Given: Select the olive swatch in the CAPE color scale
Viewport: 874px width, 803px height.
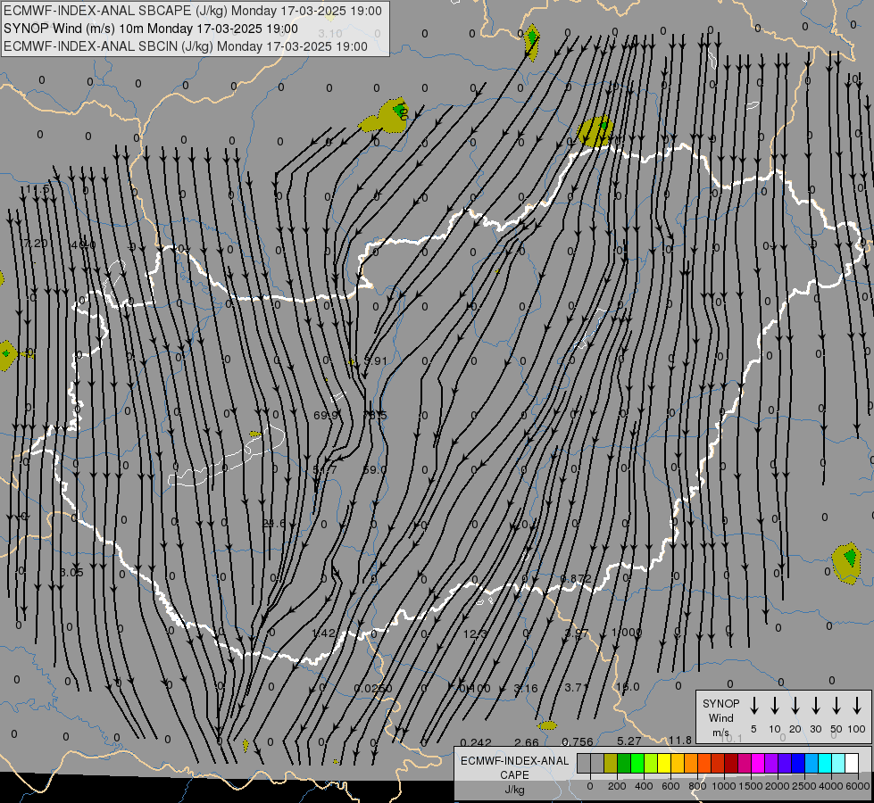Looking at the screenshot, I should (x=611, y=764).
